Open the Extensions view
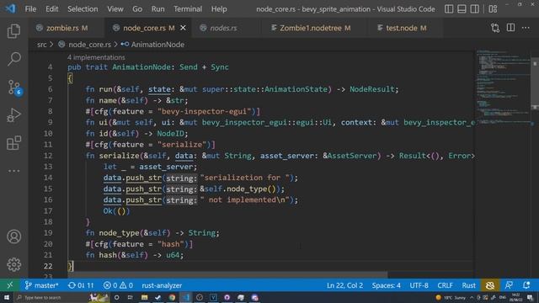The width and height of the screenshot is (539, 303). (x=13, y=143)
